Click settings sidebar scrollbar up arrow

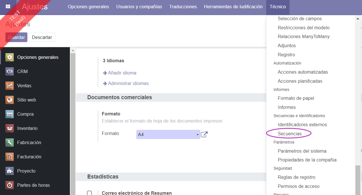pyautogui.click(x=73, y=51)
